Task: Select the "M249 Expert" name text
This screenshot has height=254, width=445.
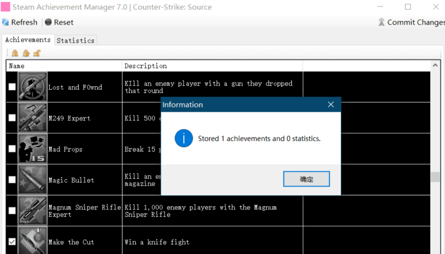Action: pos(69,118)
